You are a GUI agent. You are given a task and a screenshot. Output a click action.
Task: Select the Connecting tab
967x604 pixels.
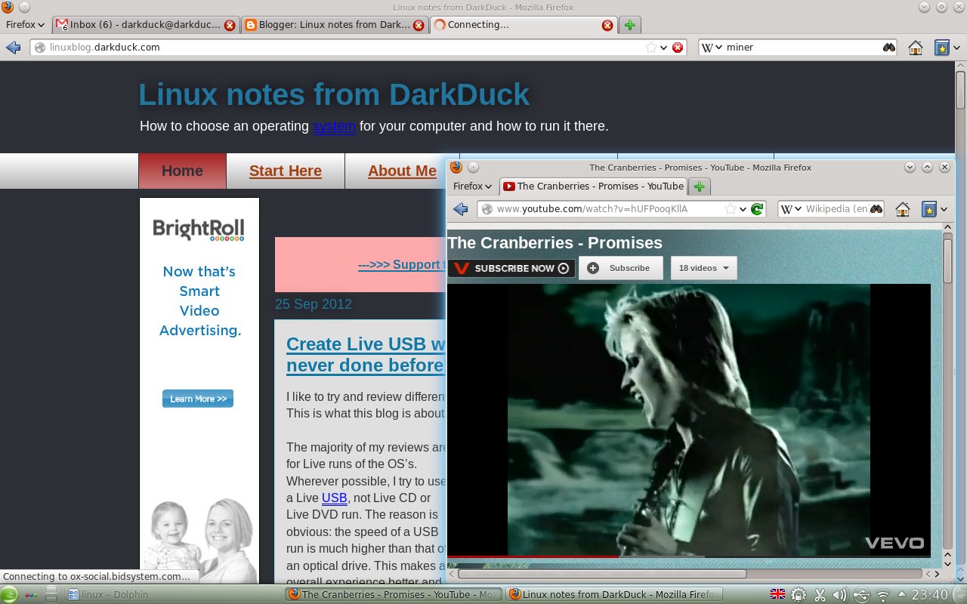pyautogui.click(x=524, y=25)
